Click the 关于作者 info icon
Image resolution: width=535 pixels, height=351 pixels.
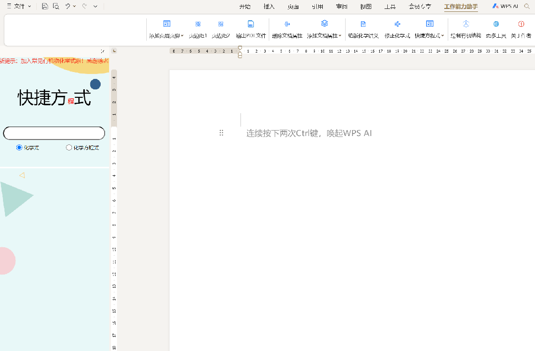pyautogui.click(x=521, y=24)
